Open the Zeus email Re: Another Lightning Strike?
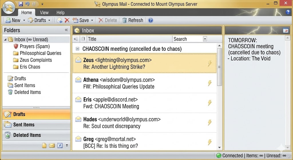 [x=144, y=63]
